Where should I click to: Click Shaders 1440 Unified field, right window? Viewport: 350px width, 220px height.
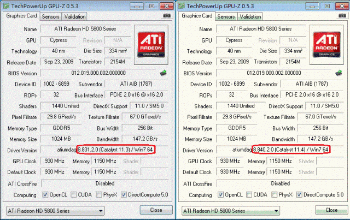[x=241, y=106]
